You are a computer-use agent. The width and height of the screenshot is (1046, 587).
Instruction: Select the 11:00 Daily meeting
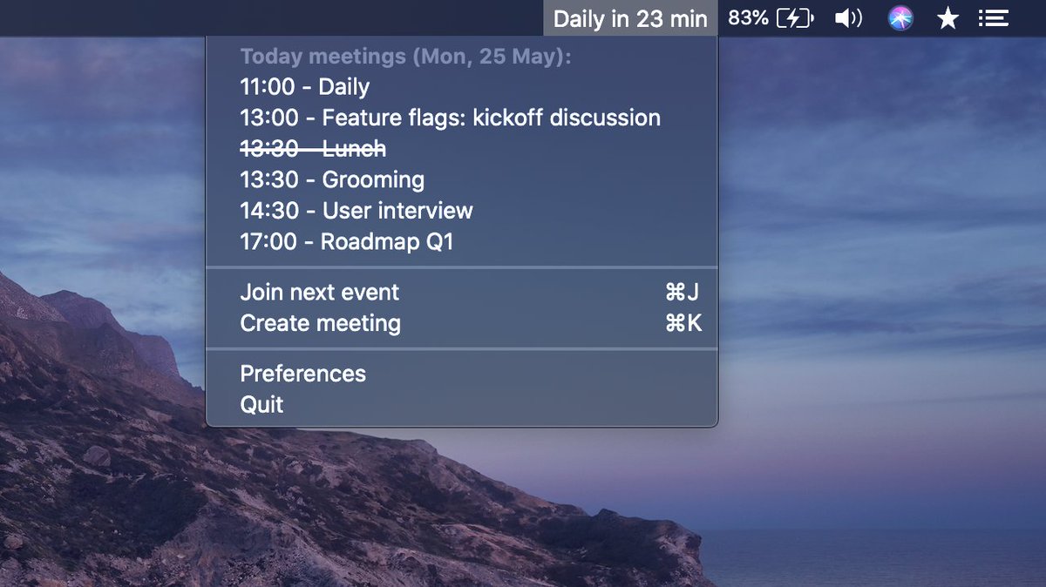click(462, 87)
